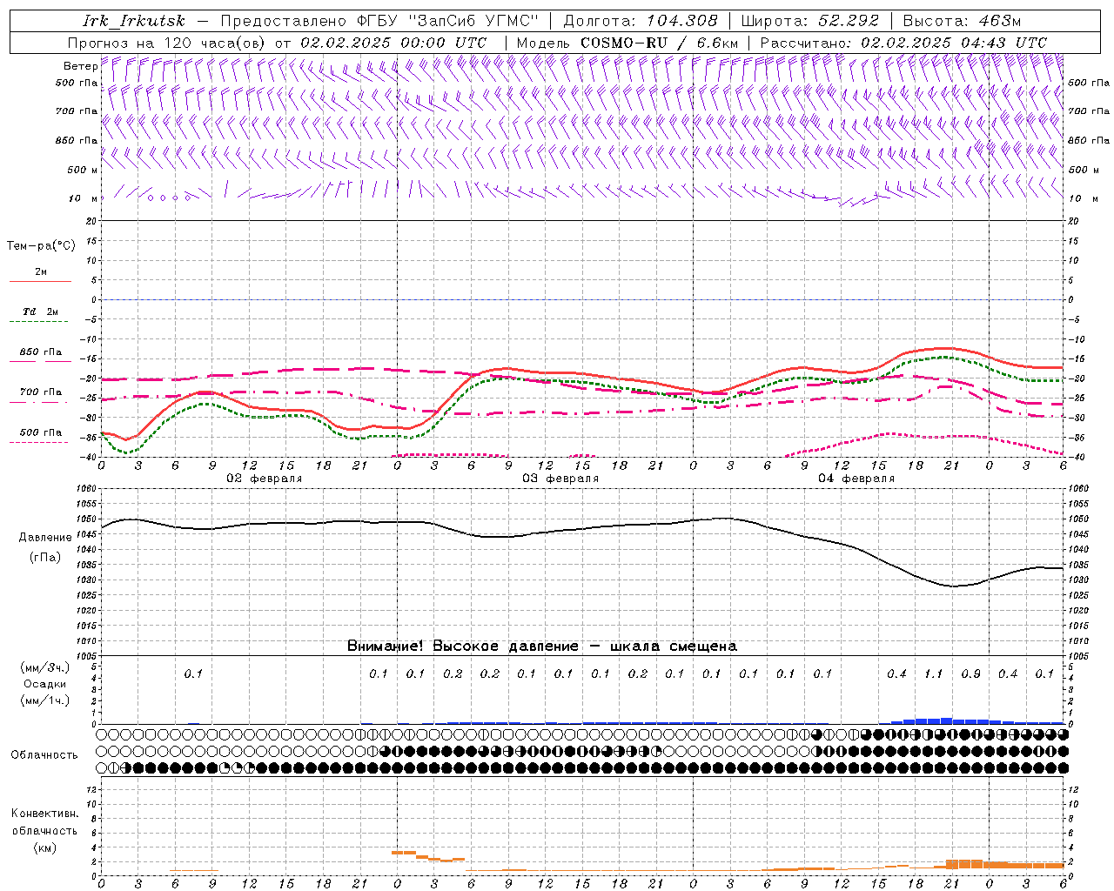
Task: Click the 500 гПа temperature legend entry
Action: coord(40,433)
